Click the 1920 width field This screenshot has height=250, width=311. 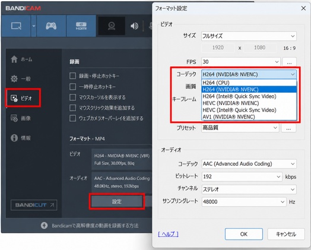(x=218, y=48)
